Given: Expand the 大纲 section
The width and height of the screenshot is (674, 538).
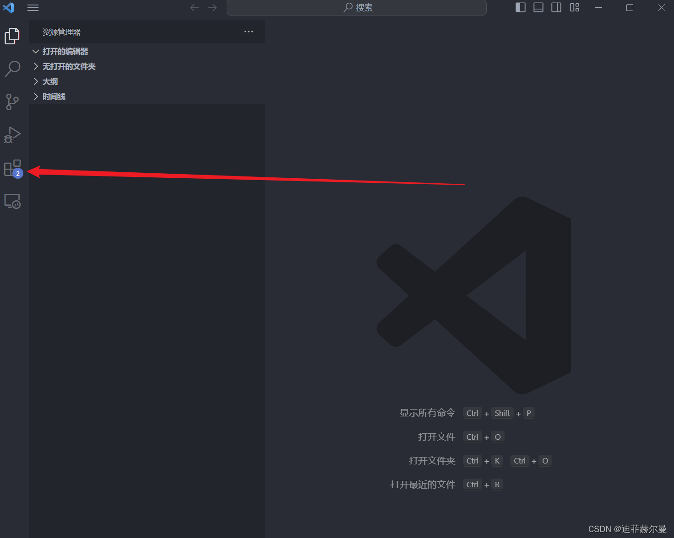Looking at the screenshot, I should (147, 81).
